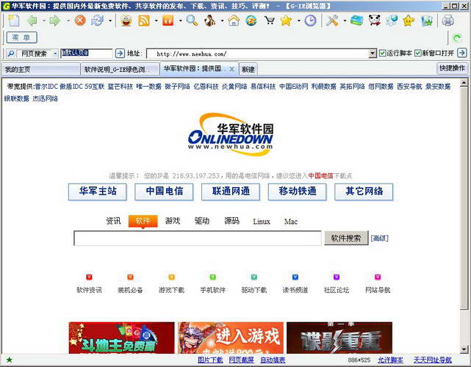This screenshot has width=471, height=367.
Task: Click the address bar go arrow at right
Action: (x=462, y=53)
